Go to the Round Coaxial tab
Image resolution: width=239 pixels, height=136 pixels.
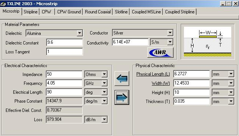coord(98,12)
